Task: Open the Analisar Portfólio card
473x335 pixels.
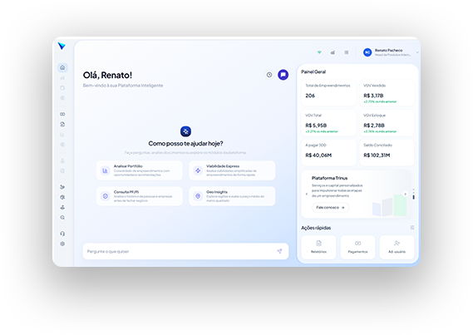Action: pyautogui.click(x=140, y=170)
